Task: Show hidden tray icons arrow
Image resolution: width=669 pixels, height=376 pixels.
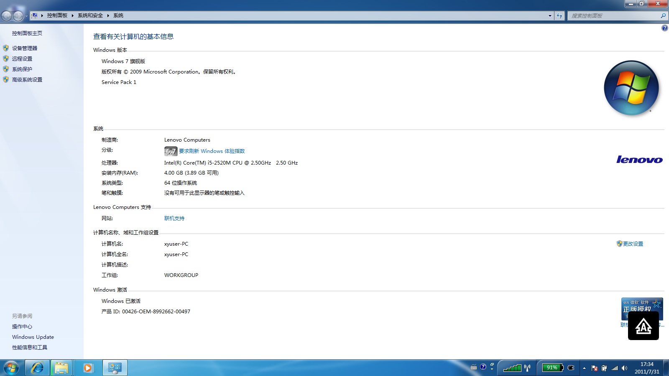Action: click(x=584, y=368)
